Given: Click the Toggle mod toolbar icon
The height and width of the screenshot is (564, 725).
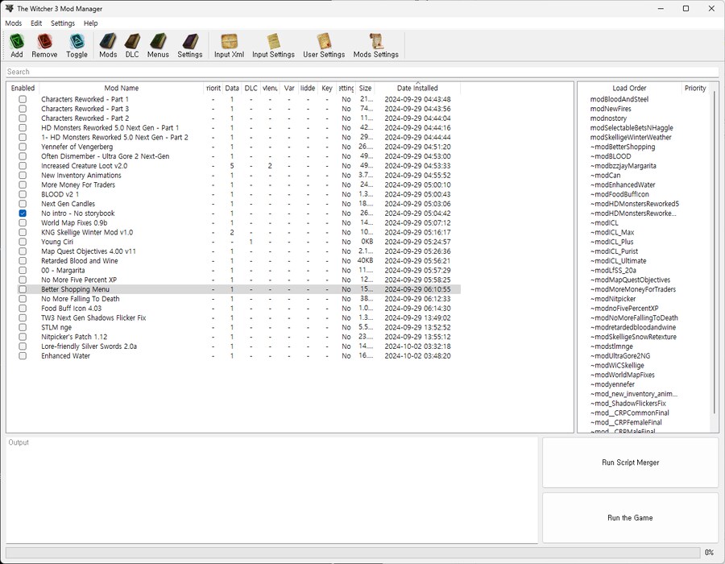Looking at the screenshot, I should 77,46.
